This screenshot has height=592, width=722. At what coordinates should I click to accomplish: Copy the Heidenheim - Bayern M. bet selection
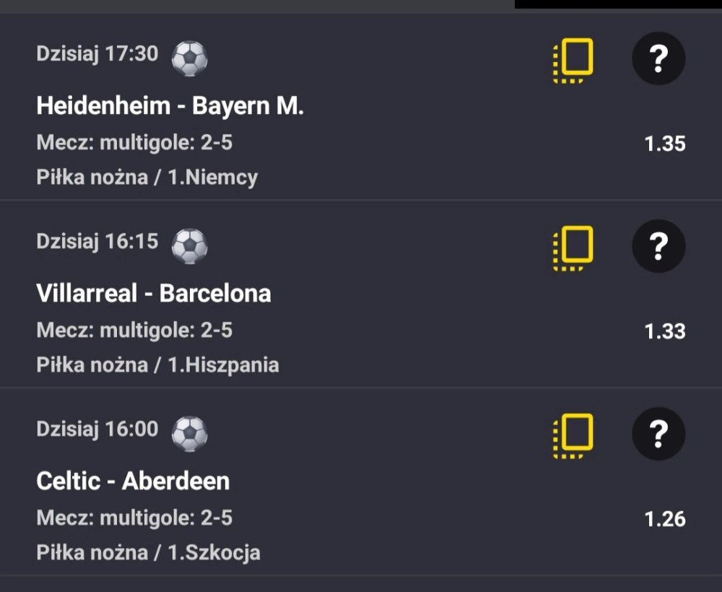[574, 59]
